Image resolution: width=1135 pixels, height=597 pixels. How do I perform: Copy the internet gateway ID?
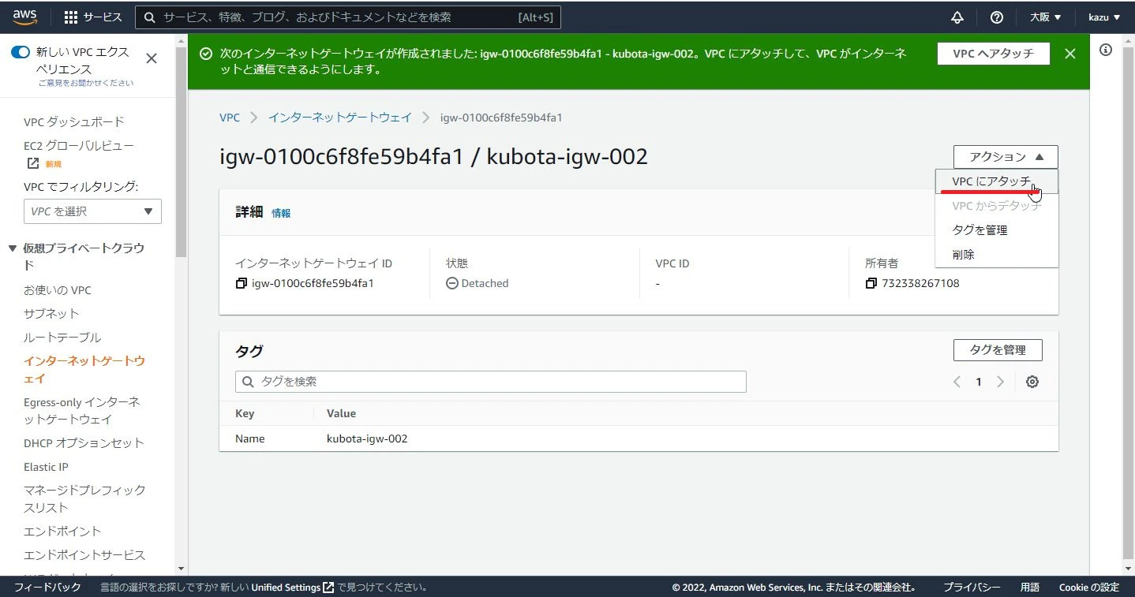242,283
